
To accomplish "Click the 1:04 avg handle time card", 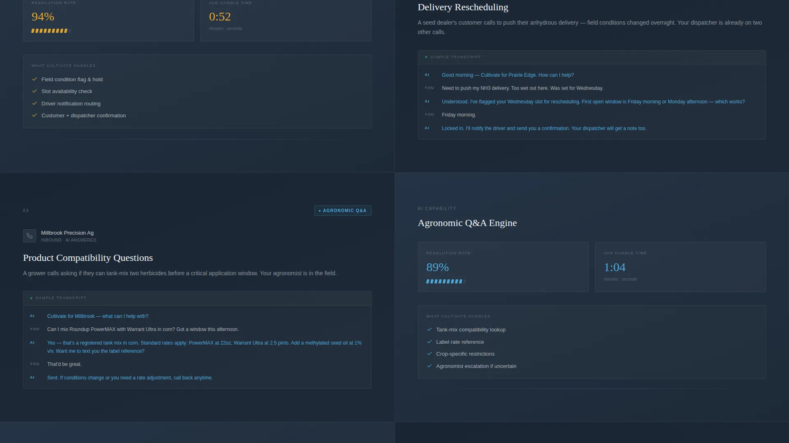I will pos(680,267).
